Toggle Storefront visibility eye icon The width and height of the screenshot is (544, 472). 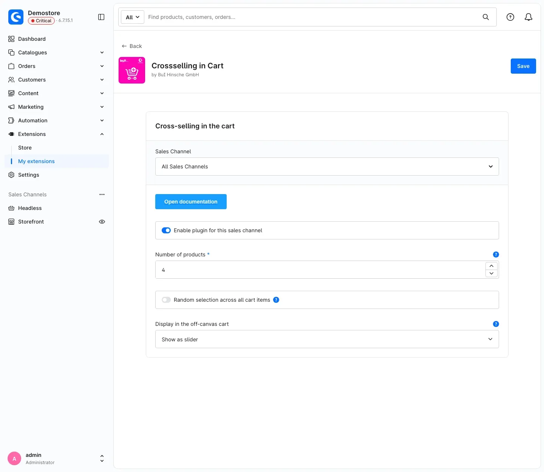click(102, 222)
